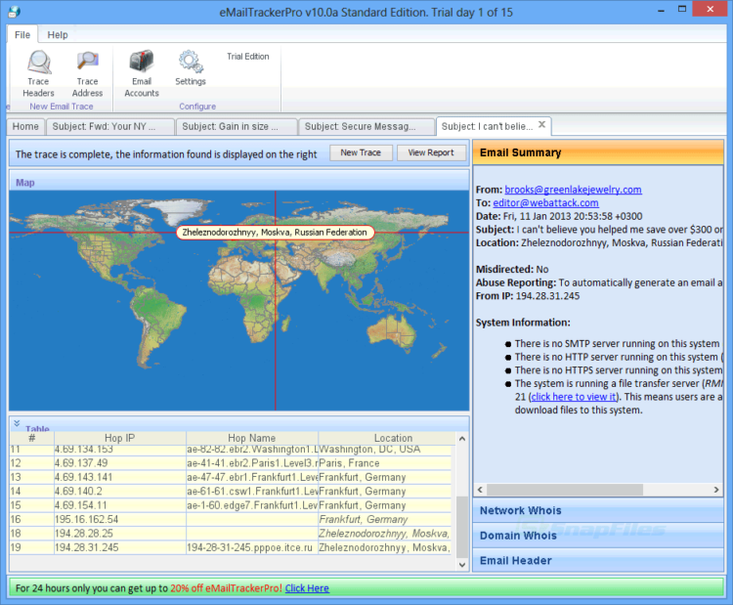Click the Zheleznodorozhnyy map location label
Screen dimensions: 733x605
click(x=275, y=233)
